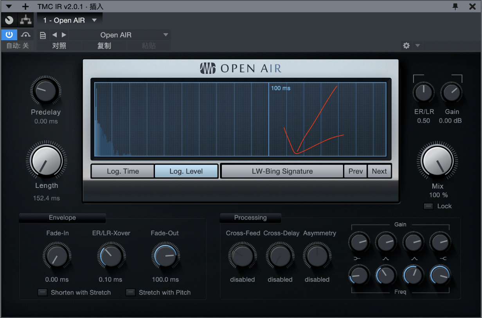Screen dimensions: 482x318
Task: Click the round knob icon next to the routing icon
Action: coord(9,20)
